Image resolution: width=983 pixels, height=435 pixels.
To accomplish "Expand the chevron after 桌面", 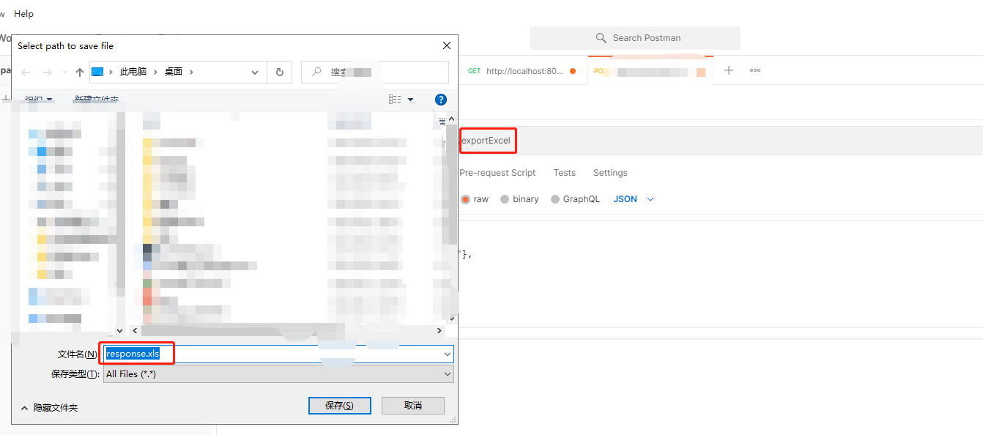I will [x=191, y=72].
